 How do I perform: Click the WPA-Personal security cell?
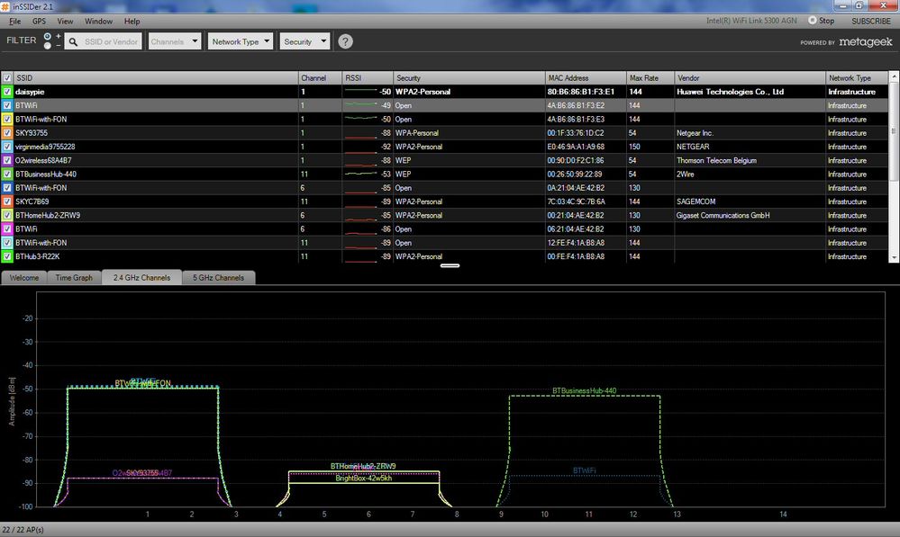click(x=469, y=133)
